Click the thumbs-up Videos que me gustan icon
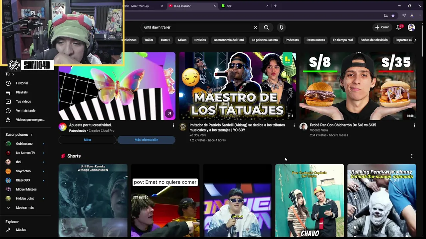The width and height of the screenshot is (426, 239). pyautogui.click(x=8, y=120)
